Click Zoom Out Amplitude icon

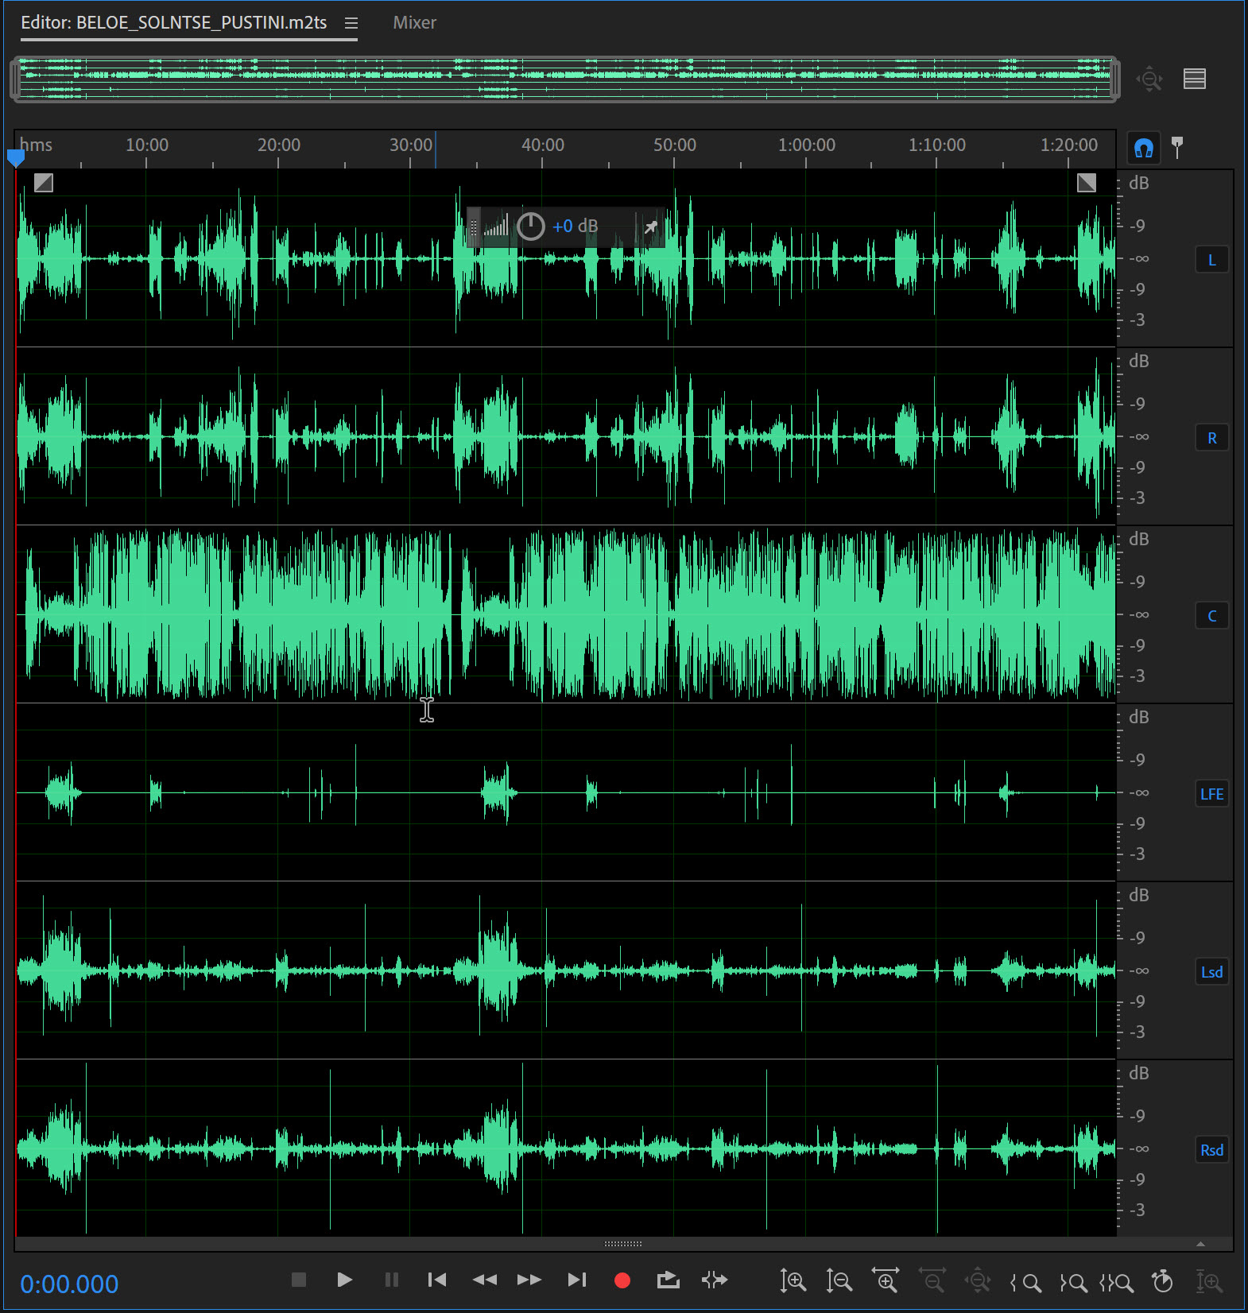point(839,1281)
